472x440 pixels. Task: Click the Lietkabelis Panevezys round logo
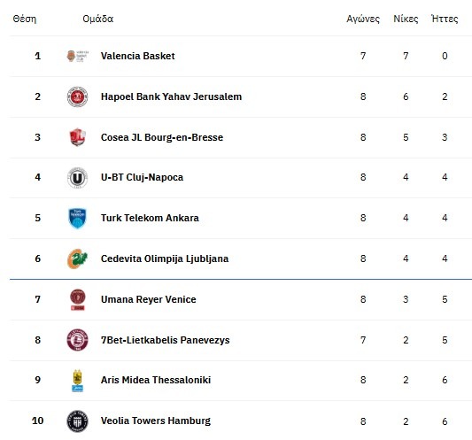coord(77,340)
